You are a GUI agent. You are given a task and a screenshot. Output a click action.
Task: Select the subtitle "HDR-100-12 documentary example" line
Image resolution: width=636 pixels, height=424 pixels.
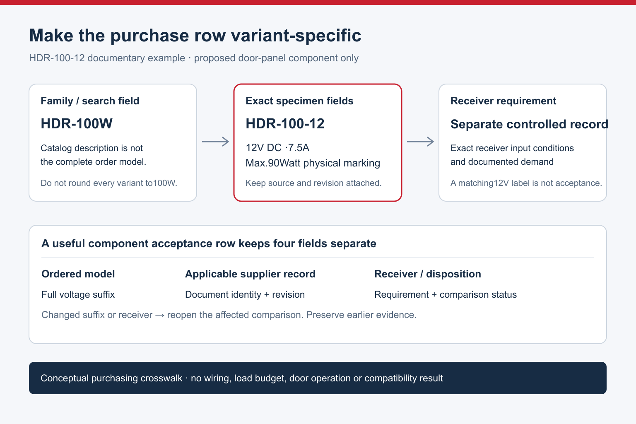click(194, 58)
